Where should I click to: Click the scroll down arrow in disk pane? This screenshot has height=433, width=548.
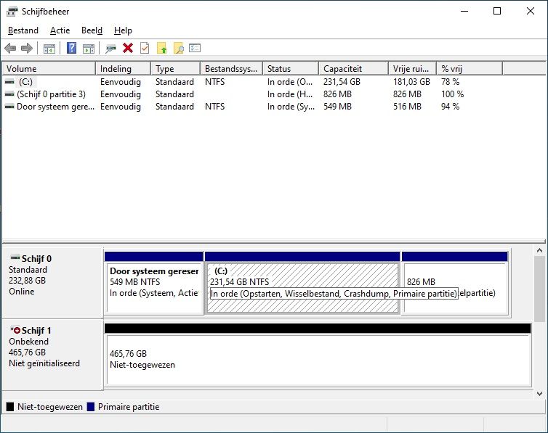[539, 394]
